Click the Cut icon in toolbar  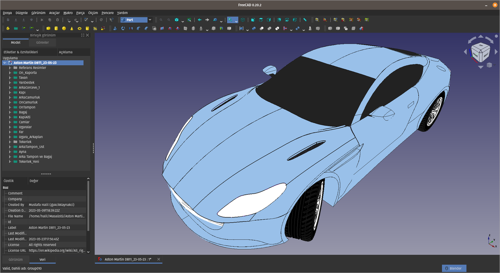[x=42, y=20]
